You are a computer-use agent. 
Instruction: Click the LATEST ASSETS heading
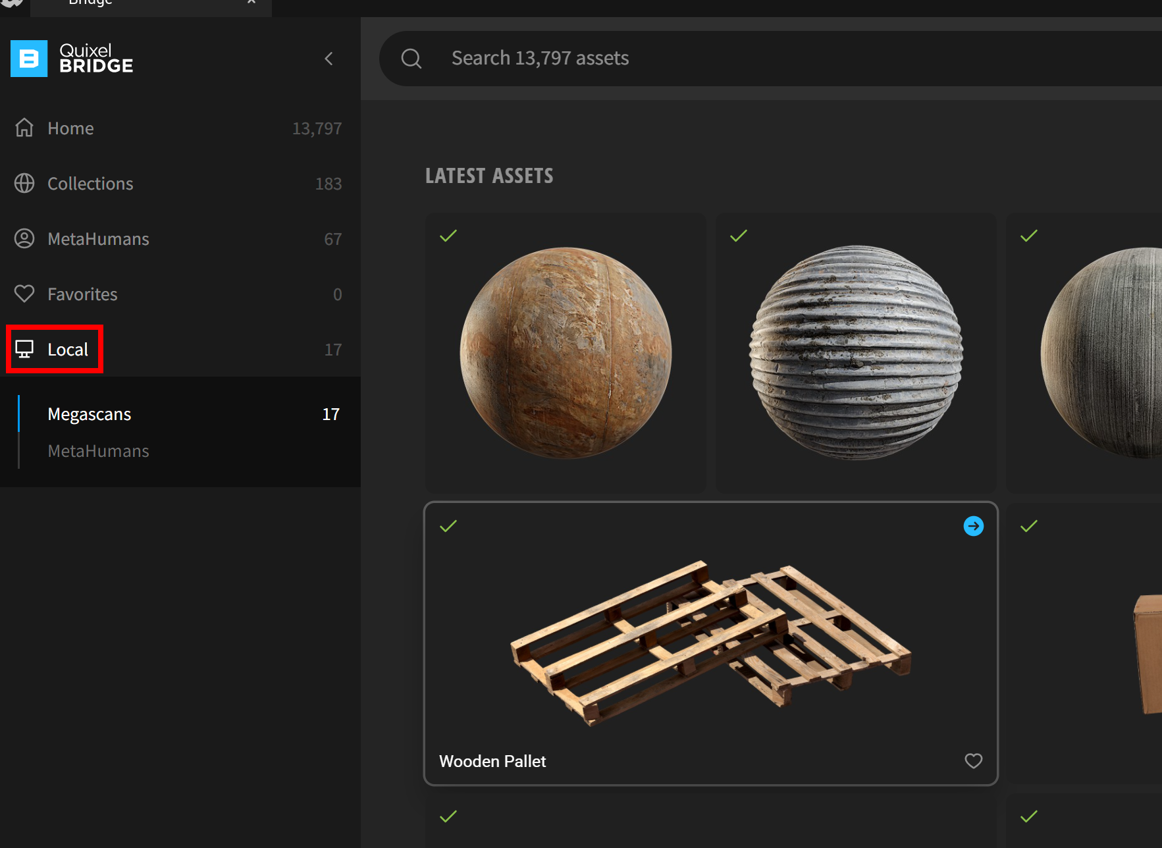(489, 176)
